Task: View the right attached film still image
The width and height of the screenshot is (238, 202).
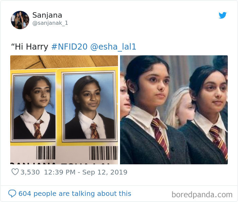Action: pos(174,110)
